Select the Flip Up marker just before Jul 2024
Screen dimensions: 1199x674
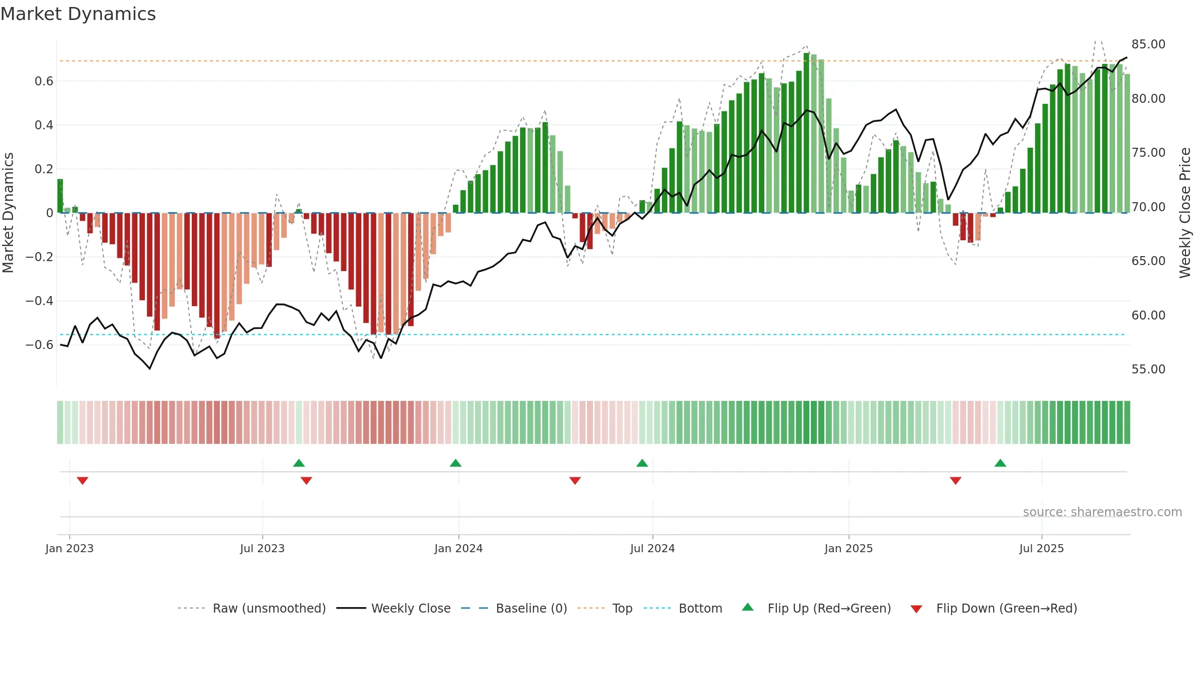click(x=642, y=463)
